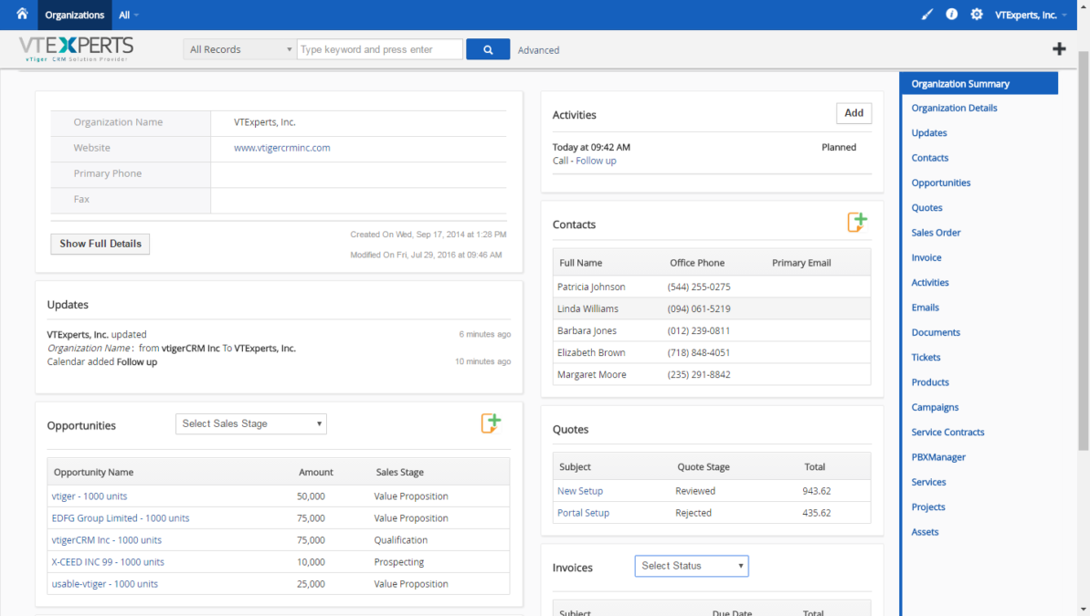Open the All modules dropdown menu
Viewport: 1090px width, 616px height.
(127, 14)
